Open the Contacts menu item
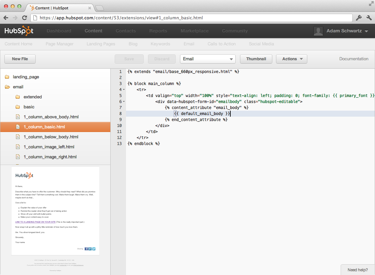This screenshot has height=275, width=375. (126, 31)
